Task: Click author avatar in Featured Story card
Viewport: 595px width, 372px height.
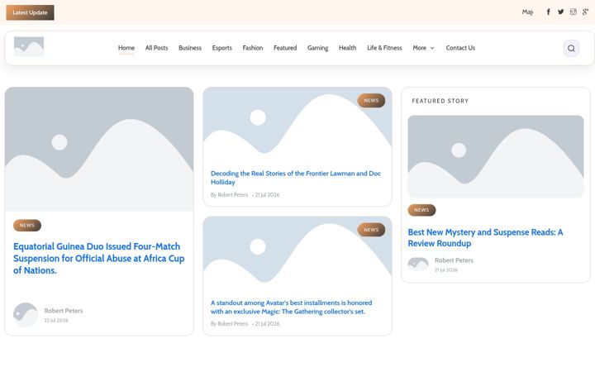Action: point(418,265)
